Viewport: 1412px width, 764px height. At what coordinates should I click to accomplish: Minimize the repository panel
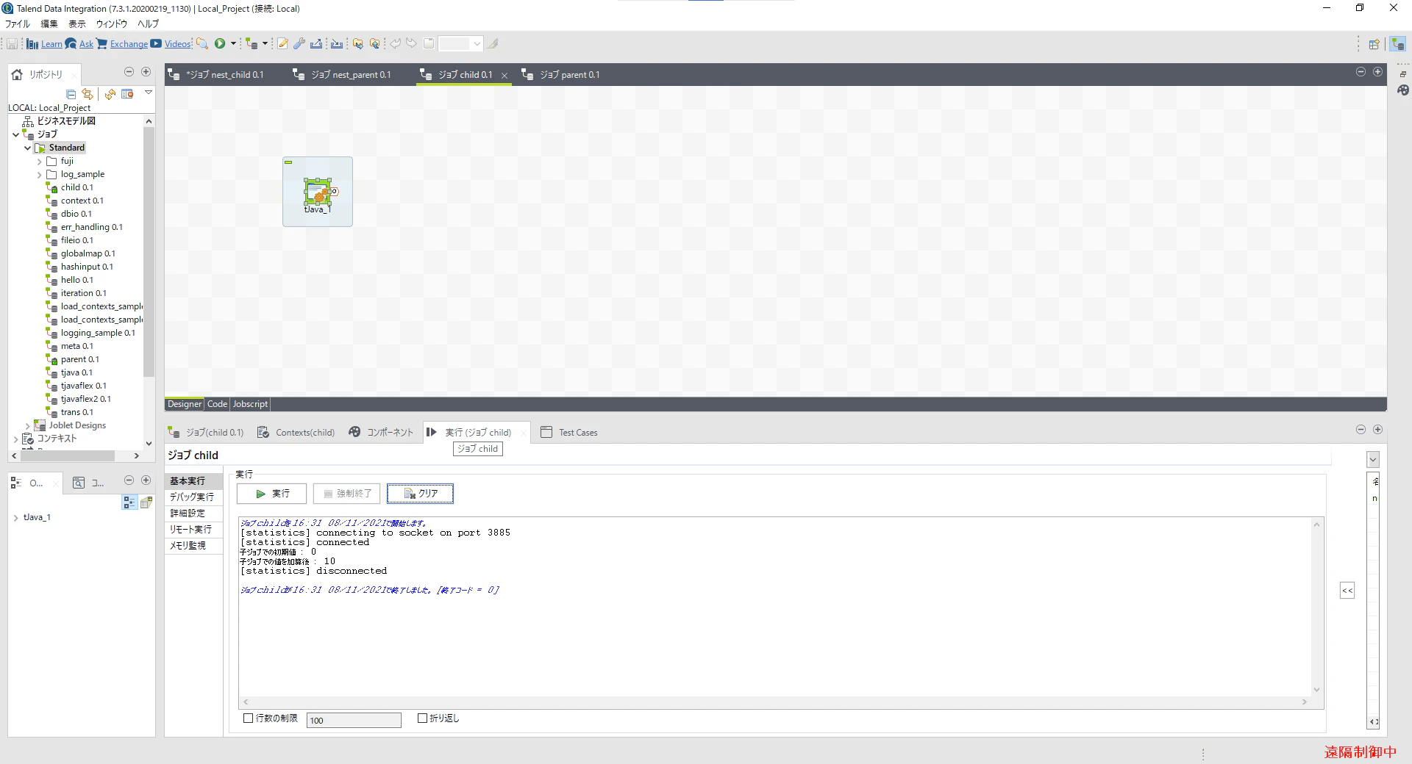pyautogui.click(x=129, y=72)
